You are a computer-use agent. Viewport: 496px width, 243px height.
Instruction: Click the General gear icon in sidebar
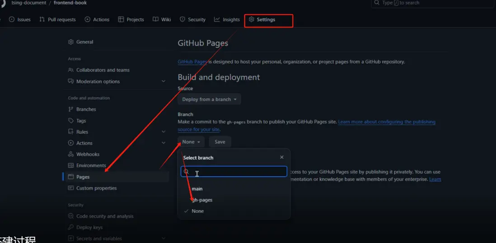tap(71, 42)
